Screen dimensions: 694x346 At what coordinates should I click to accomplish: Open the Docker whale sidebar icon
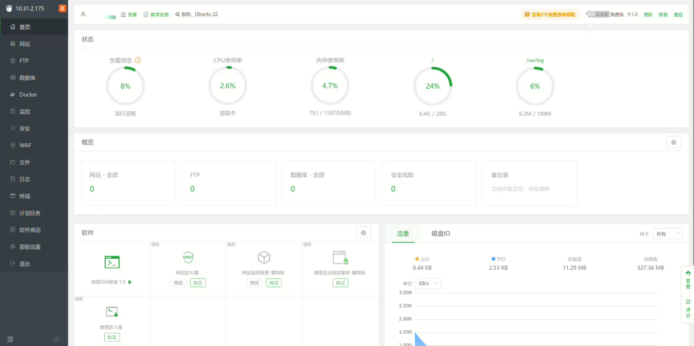click(13, 95)
